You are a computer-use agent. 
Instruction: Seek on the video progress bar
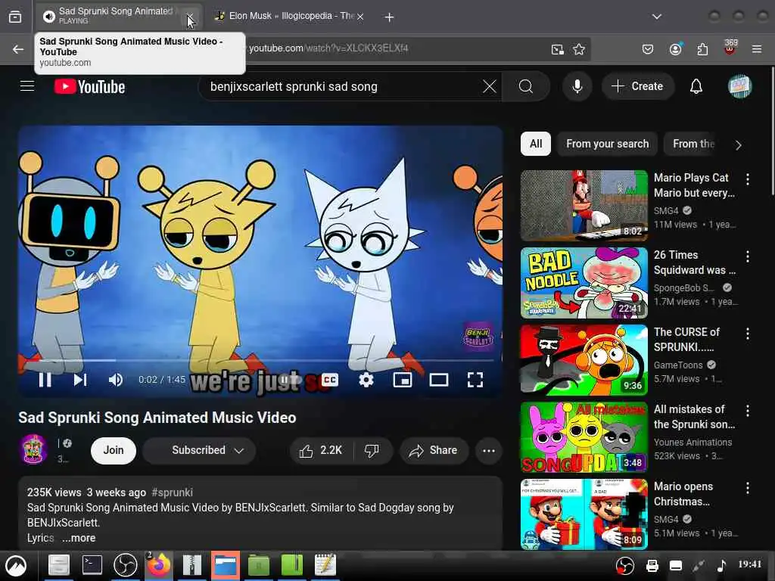coord(260,360)
